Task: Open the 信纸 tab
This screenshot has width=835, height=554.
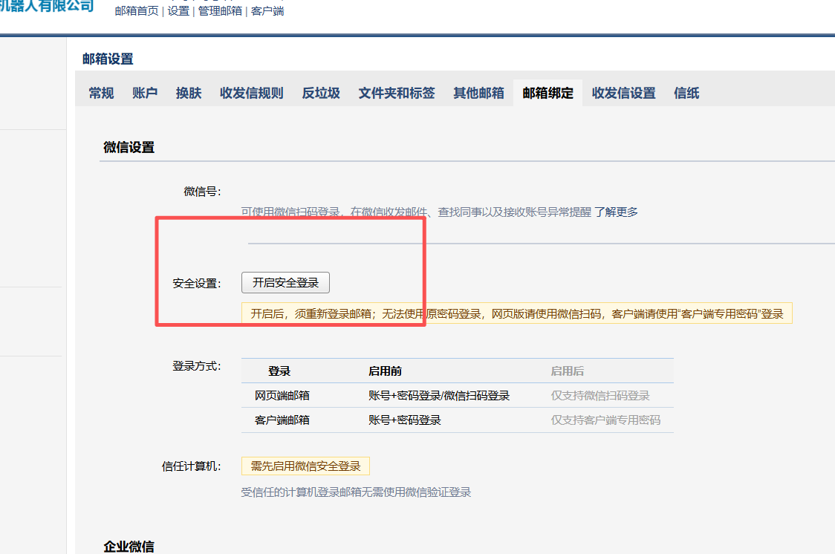Action: coord(686,93)
